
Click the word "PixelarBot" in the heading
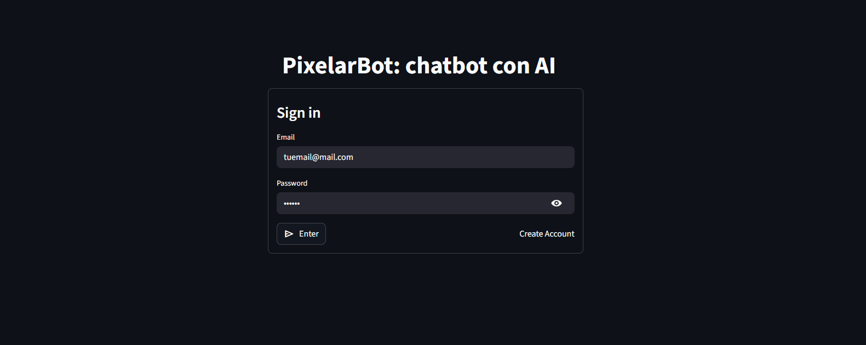coord(342,66)
